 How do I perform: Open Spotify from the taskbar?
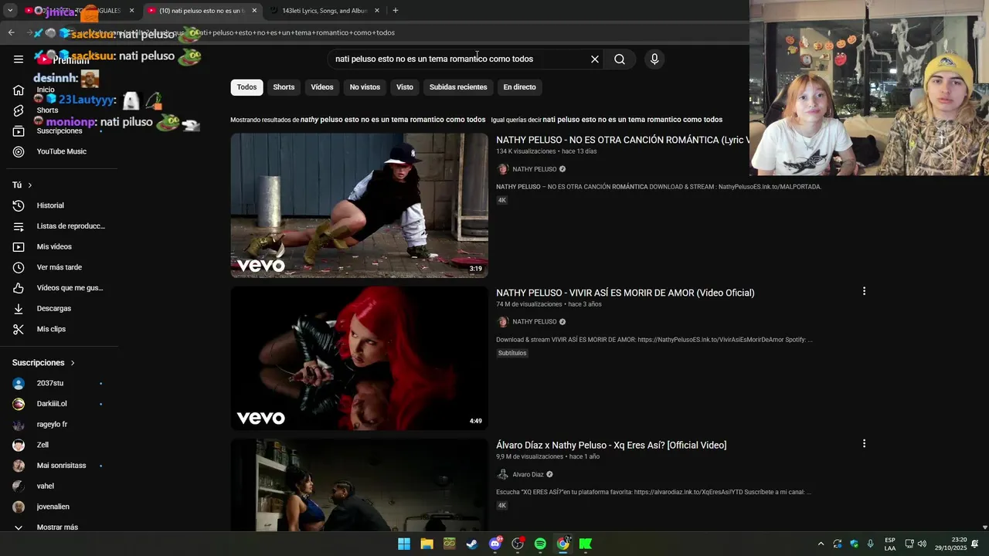(x=540, y=544)
